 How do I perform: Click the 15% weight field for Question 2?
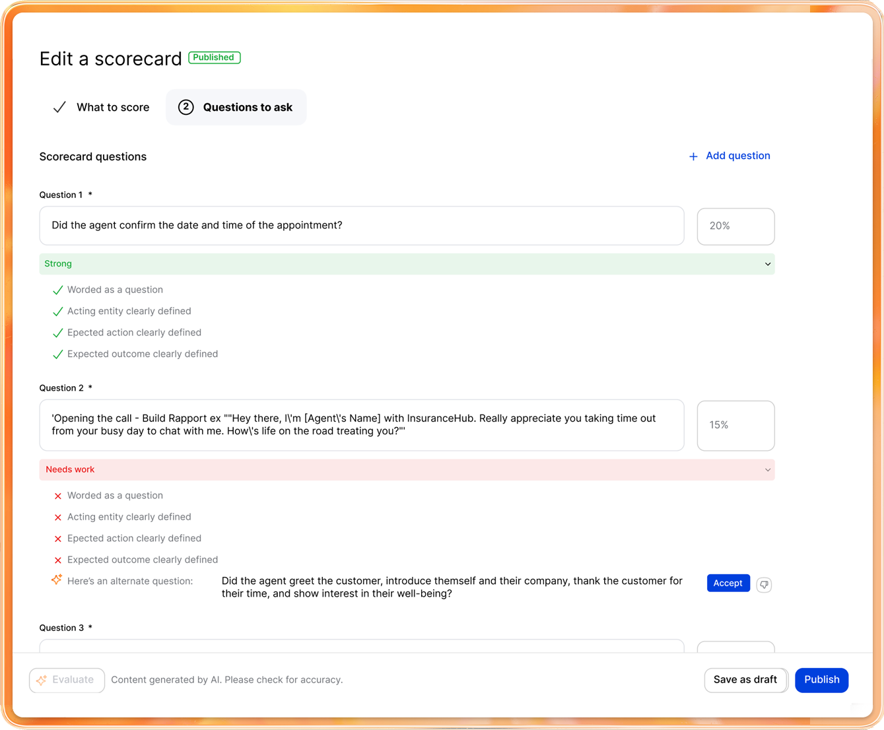(735, 425)
